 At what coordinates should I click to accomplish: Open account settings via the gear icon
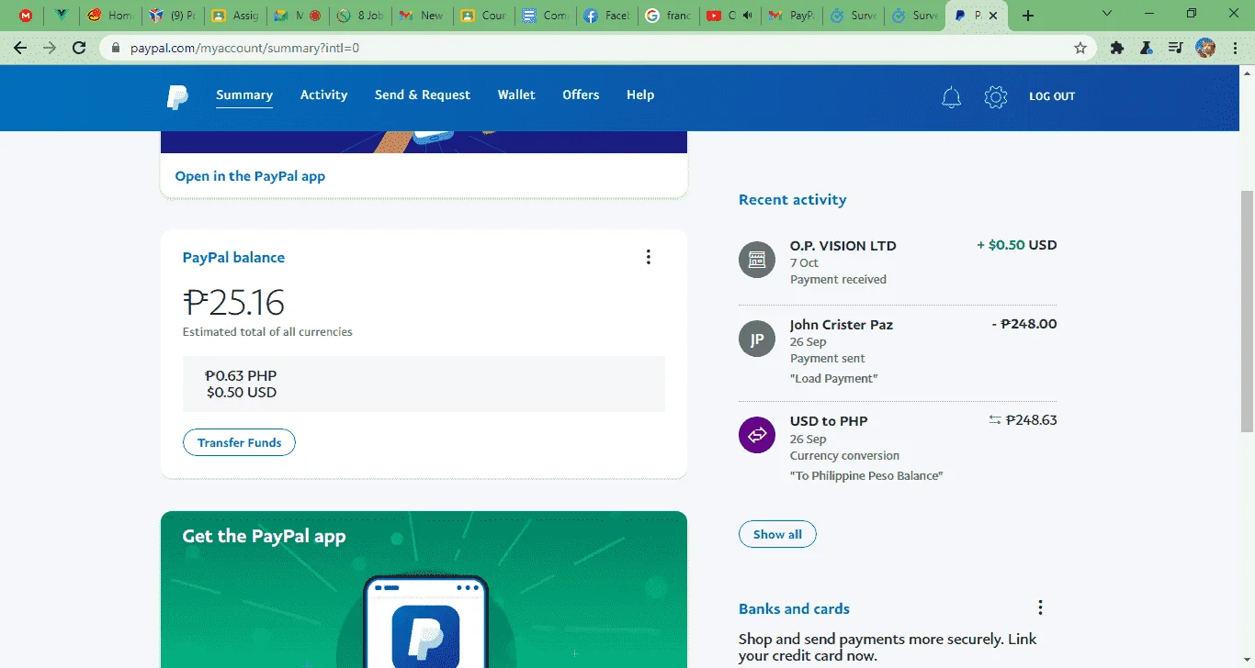click(996, 96)
